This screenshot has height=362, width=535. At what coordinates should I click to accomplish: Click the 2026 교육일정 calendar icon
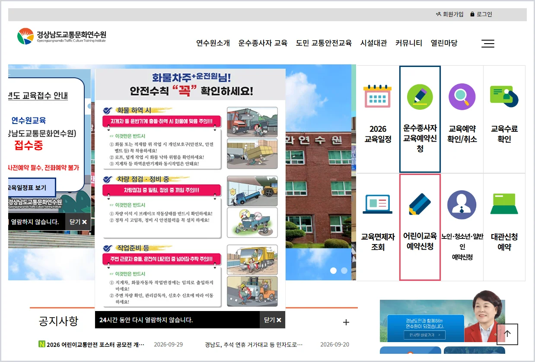tap(377, 95)
